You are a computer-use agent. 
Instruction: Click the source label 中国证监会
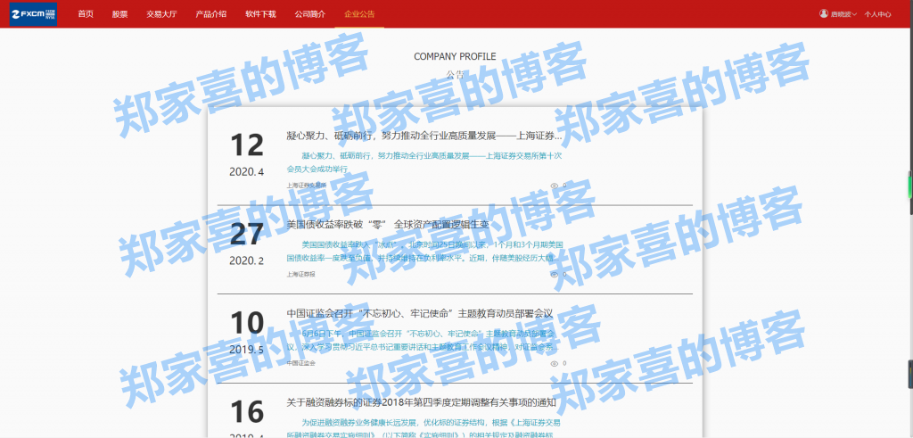click(x=300, y=363)
